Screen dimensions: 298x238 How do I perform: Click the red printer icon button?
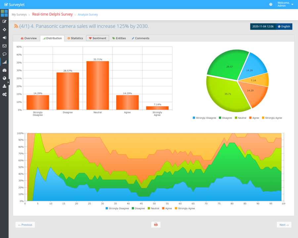click(x=156, y=225)
